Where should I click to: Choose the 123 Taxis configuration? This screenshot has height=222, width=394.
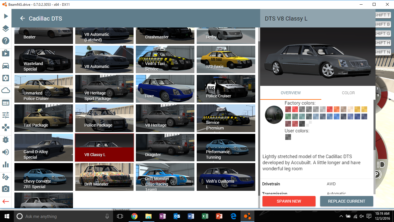[226, 59]
